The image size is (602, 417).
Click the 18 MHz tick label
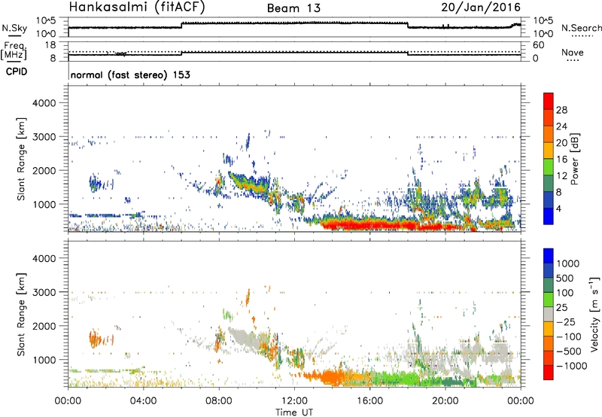pyautogui.click(x=50, y=45)
